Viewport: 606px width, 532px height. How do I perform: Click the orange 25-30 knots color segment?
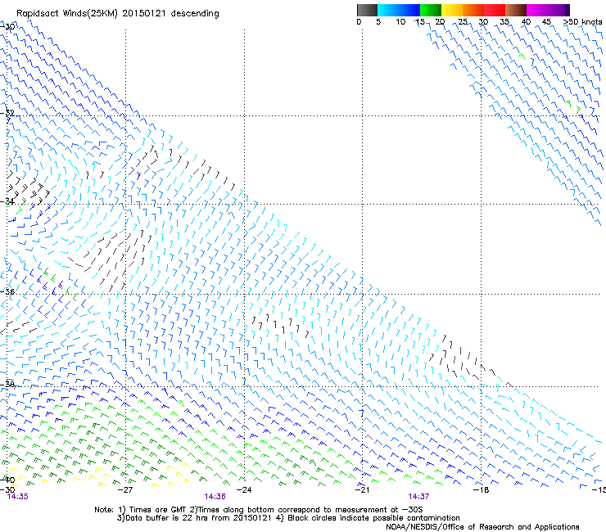pyautogui.click(x=473, y=10)
